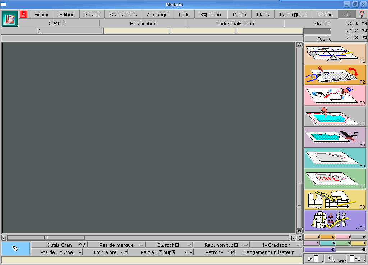
Task: Open the Plans menu
Action: pyautogui.click(x=263, y=14)
